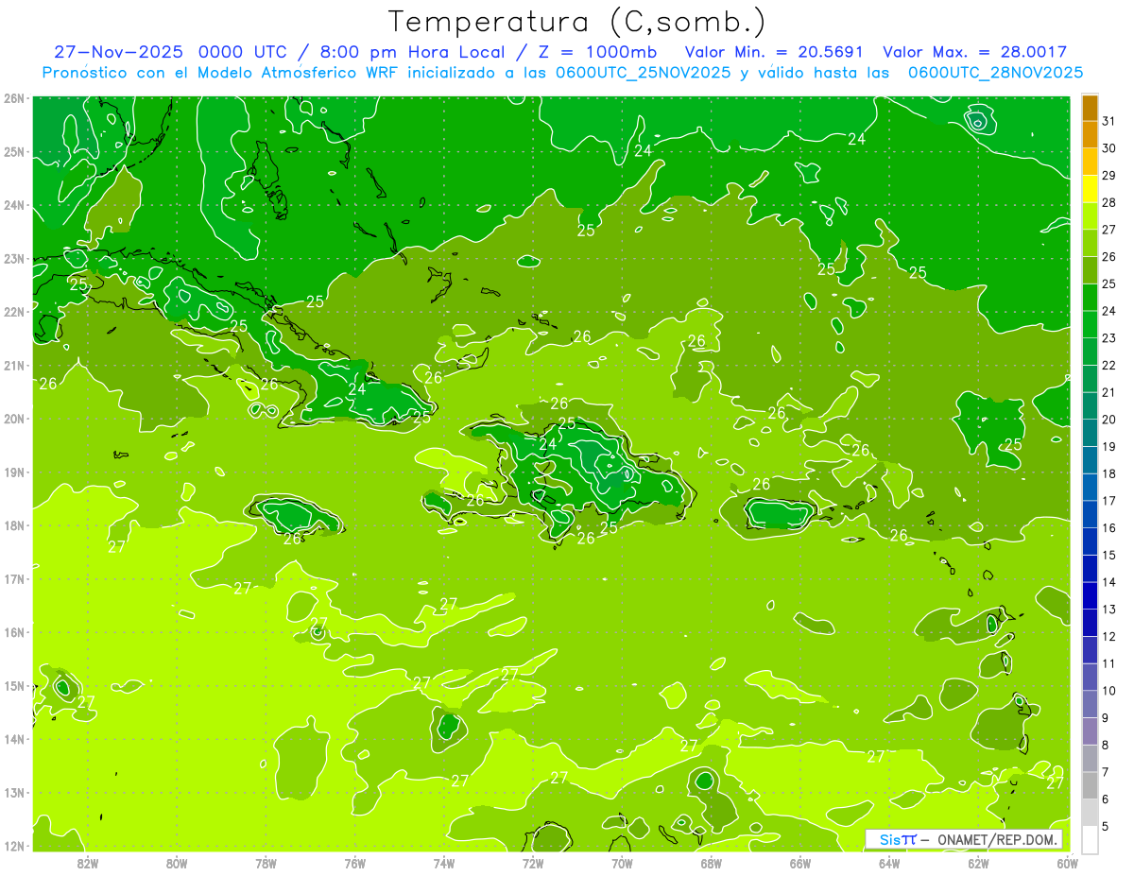Click the SisTT ONAMET/REP.DOM. logo box
Screen dimensions: 1134x876
tap(964, 839)
